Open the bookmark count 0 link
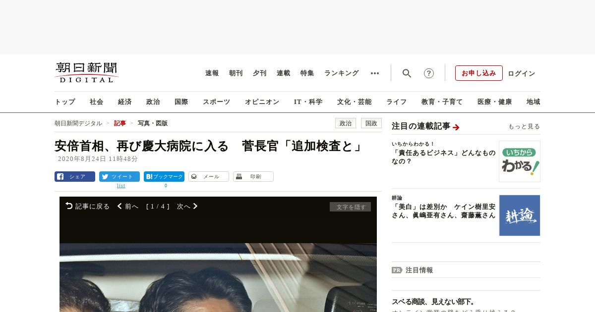 [166, 186]
